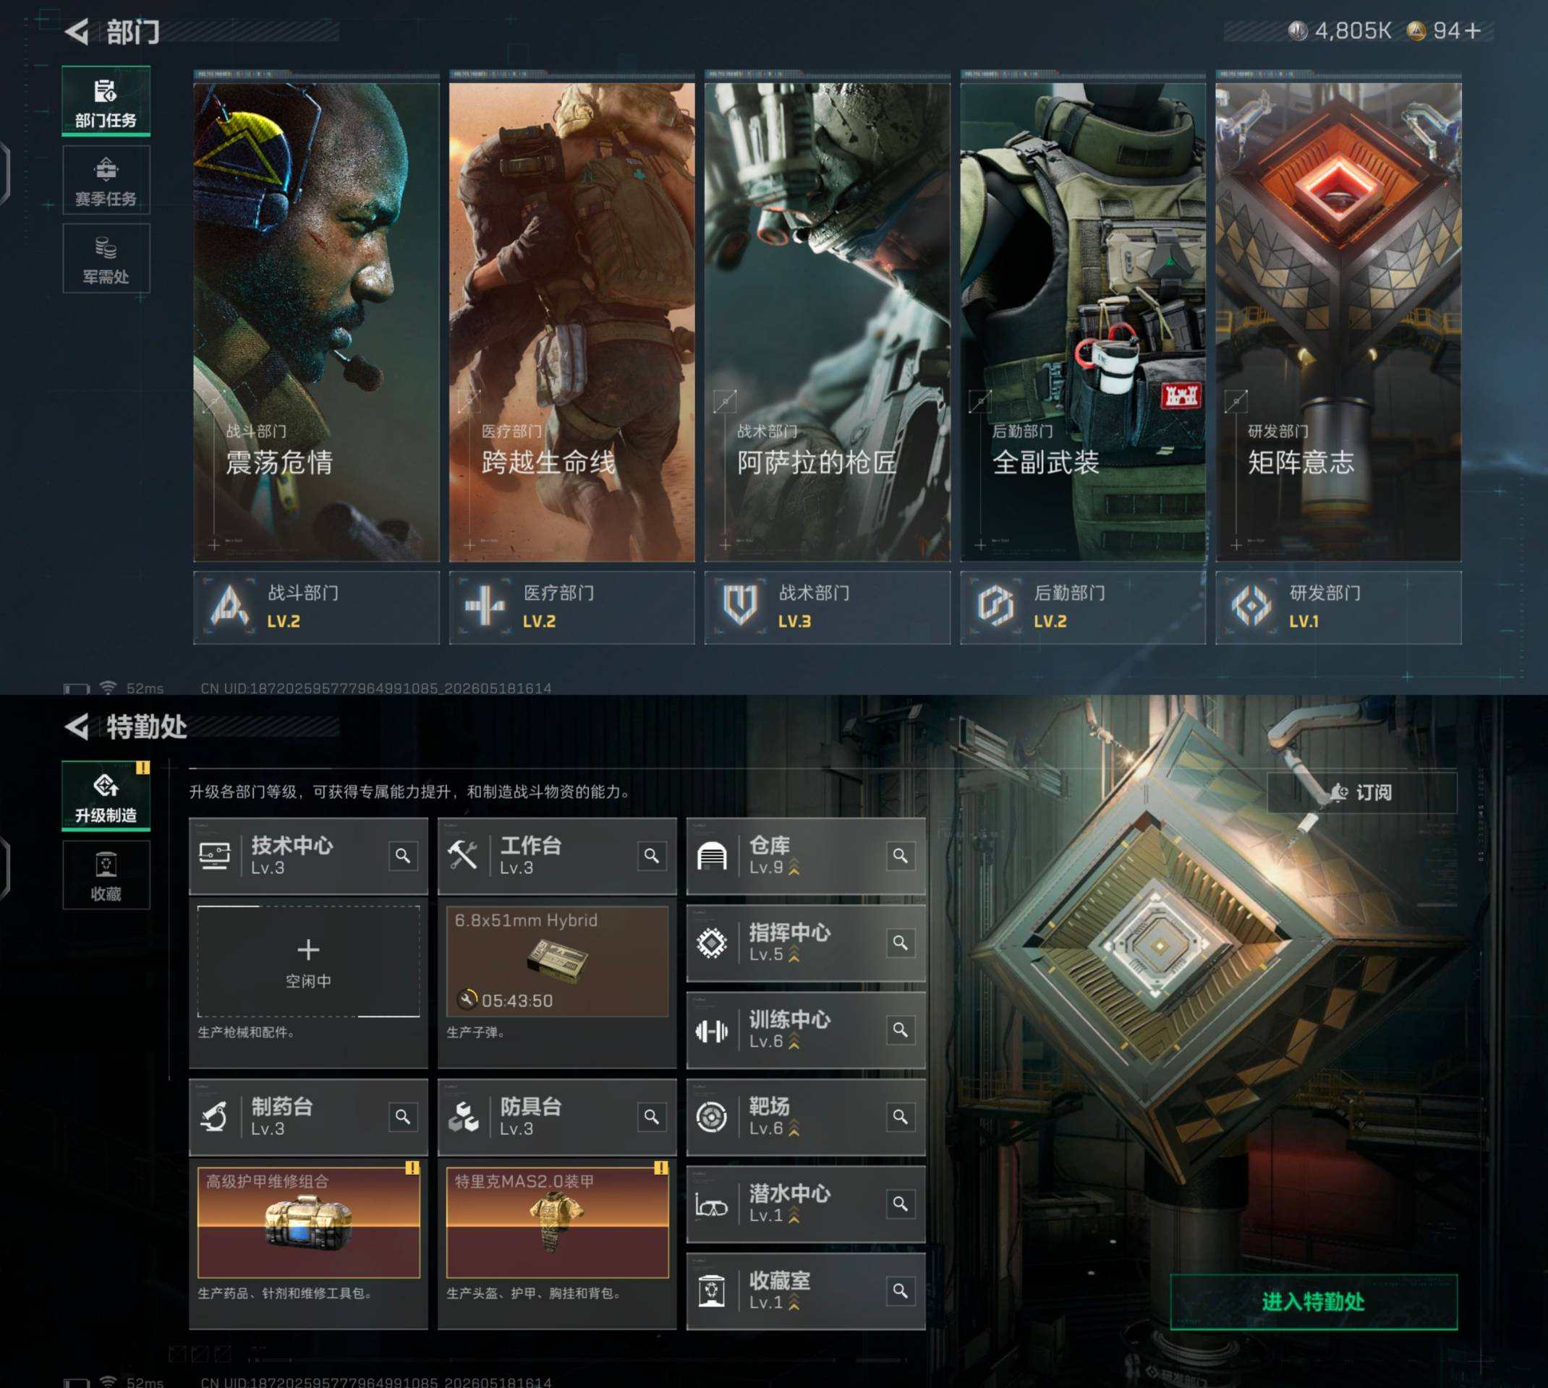The height and width of the screenshot is (1388, 1548).
Task: Inspect 制药台 with its magnifier icon
Action: 403,1117
